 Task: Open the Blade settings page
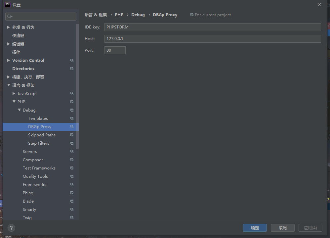28,201
